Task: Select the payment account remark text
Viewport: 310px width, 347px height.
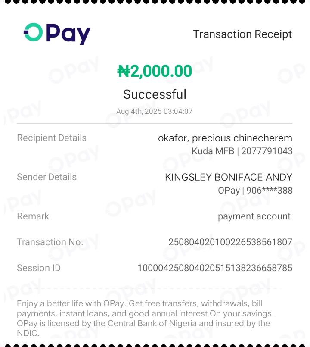Action: (x=254, y=216)
